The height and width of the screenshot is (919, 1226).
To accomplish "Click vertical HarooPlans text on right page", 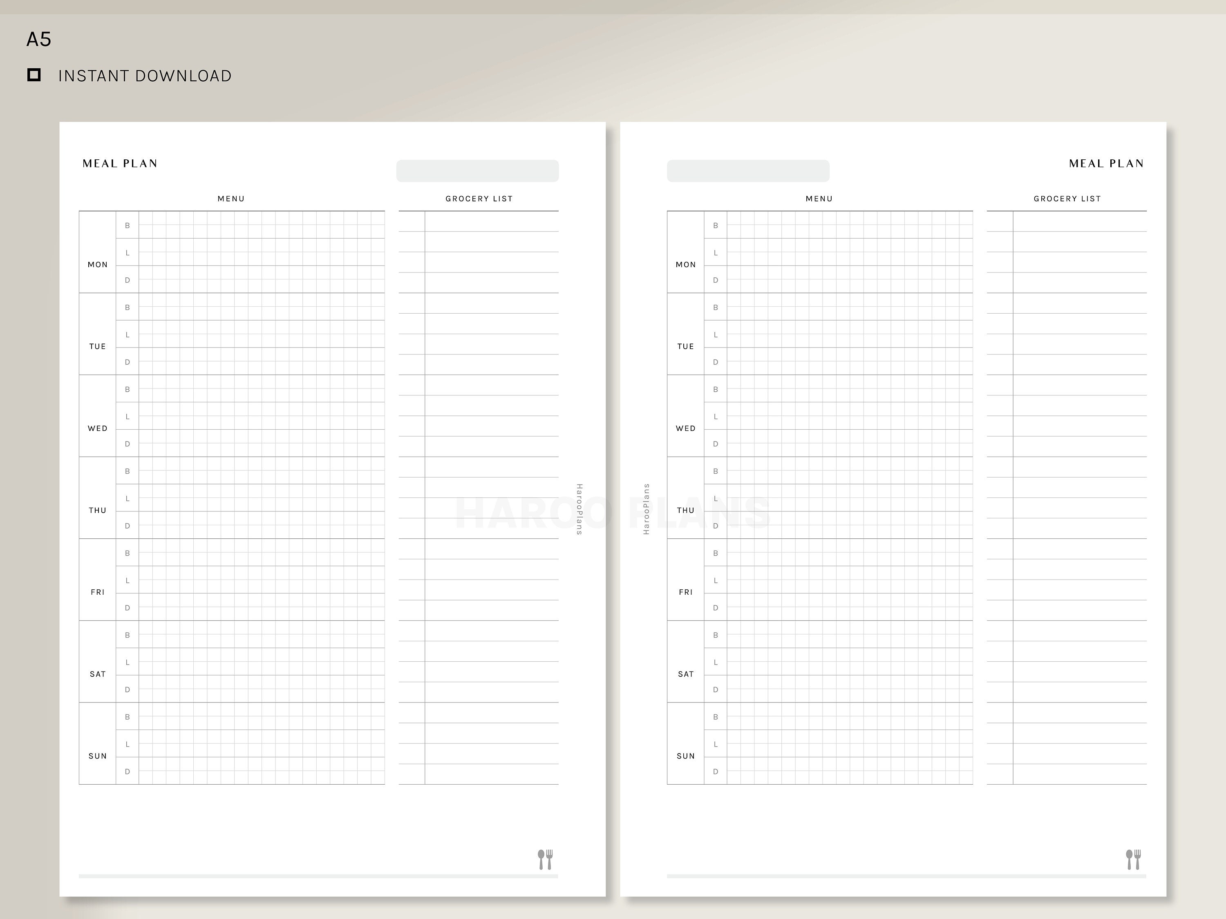I will [646, 509].
